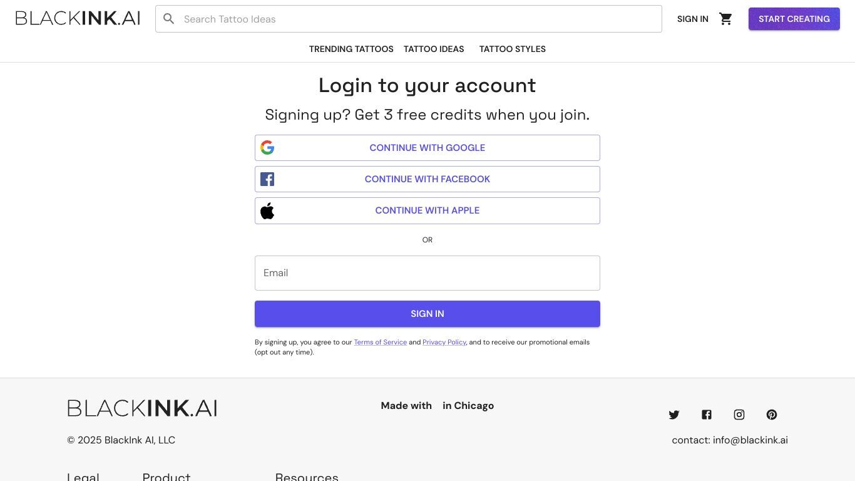The image size is (855, 481).
Task: Choose Continue with Google
Action: click(x=427, y=148)
